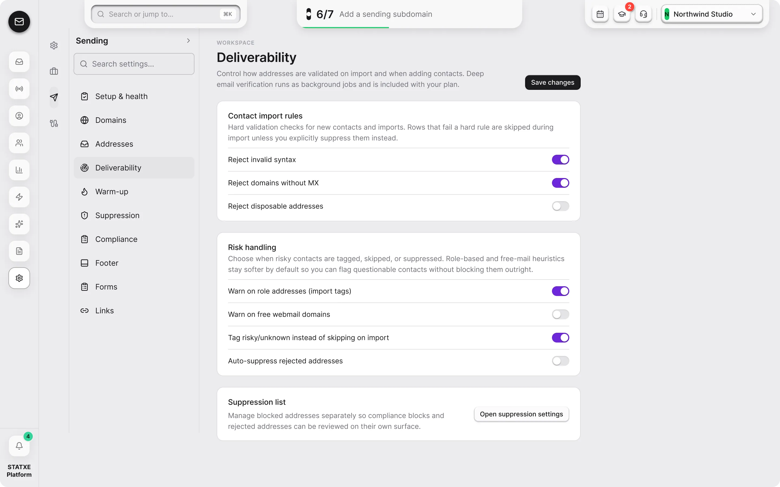780x487 pixels.
Task: Go to Compliance settings
Action: 134,239
